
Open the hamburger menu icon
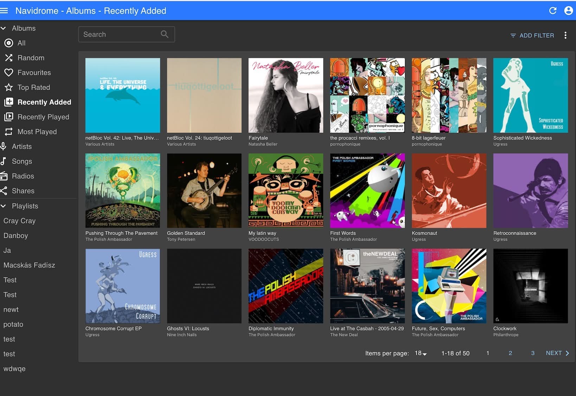[x=4, y=11]
